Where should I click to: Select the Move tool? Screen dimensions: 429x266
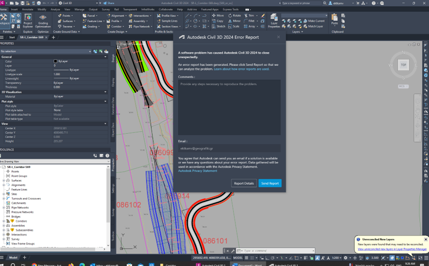click(x=218, y=16)
